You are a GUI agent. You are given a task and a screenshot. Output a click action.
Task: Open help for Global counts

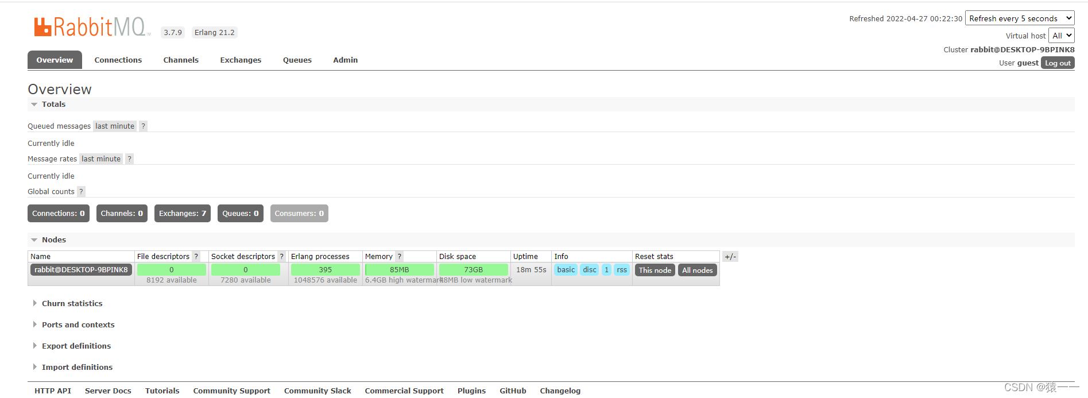point(81,192)
